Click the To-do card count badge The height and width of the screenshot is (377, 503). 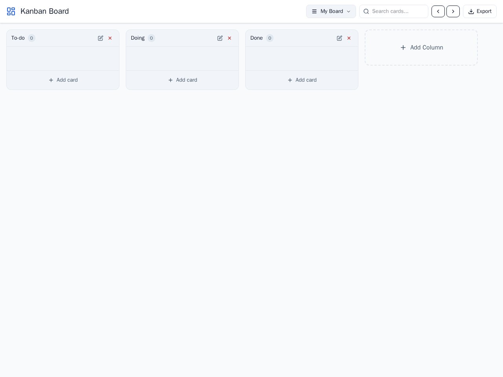click(x=31, y=38)
